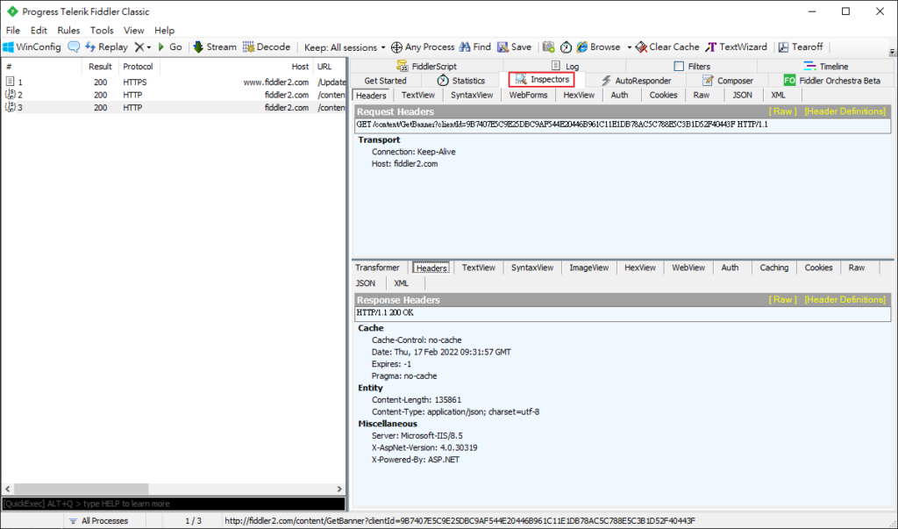The height and width of the screenshot is (529, 898).
Task: Open the Caching response tab
Action: tap(773, 268)
